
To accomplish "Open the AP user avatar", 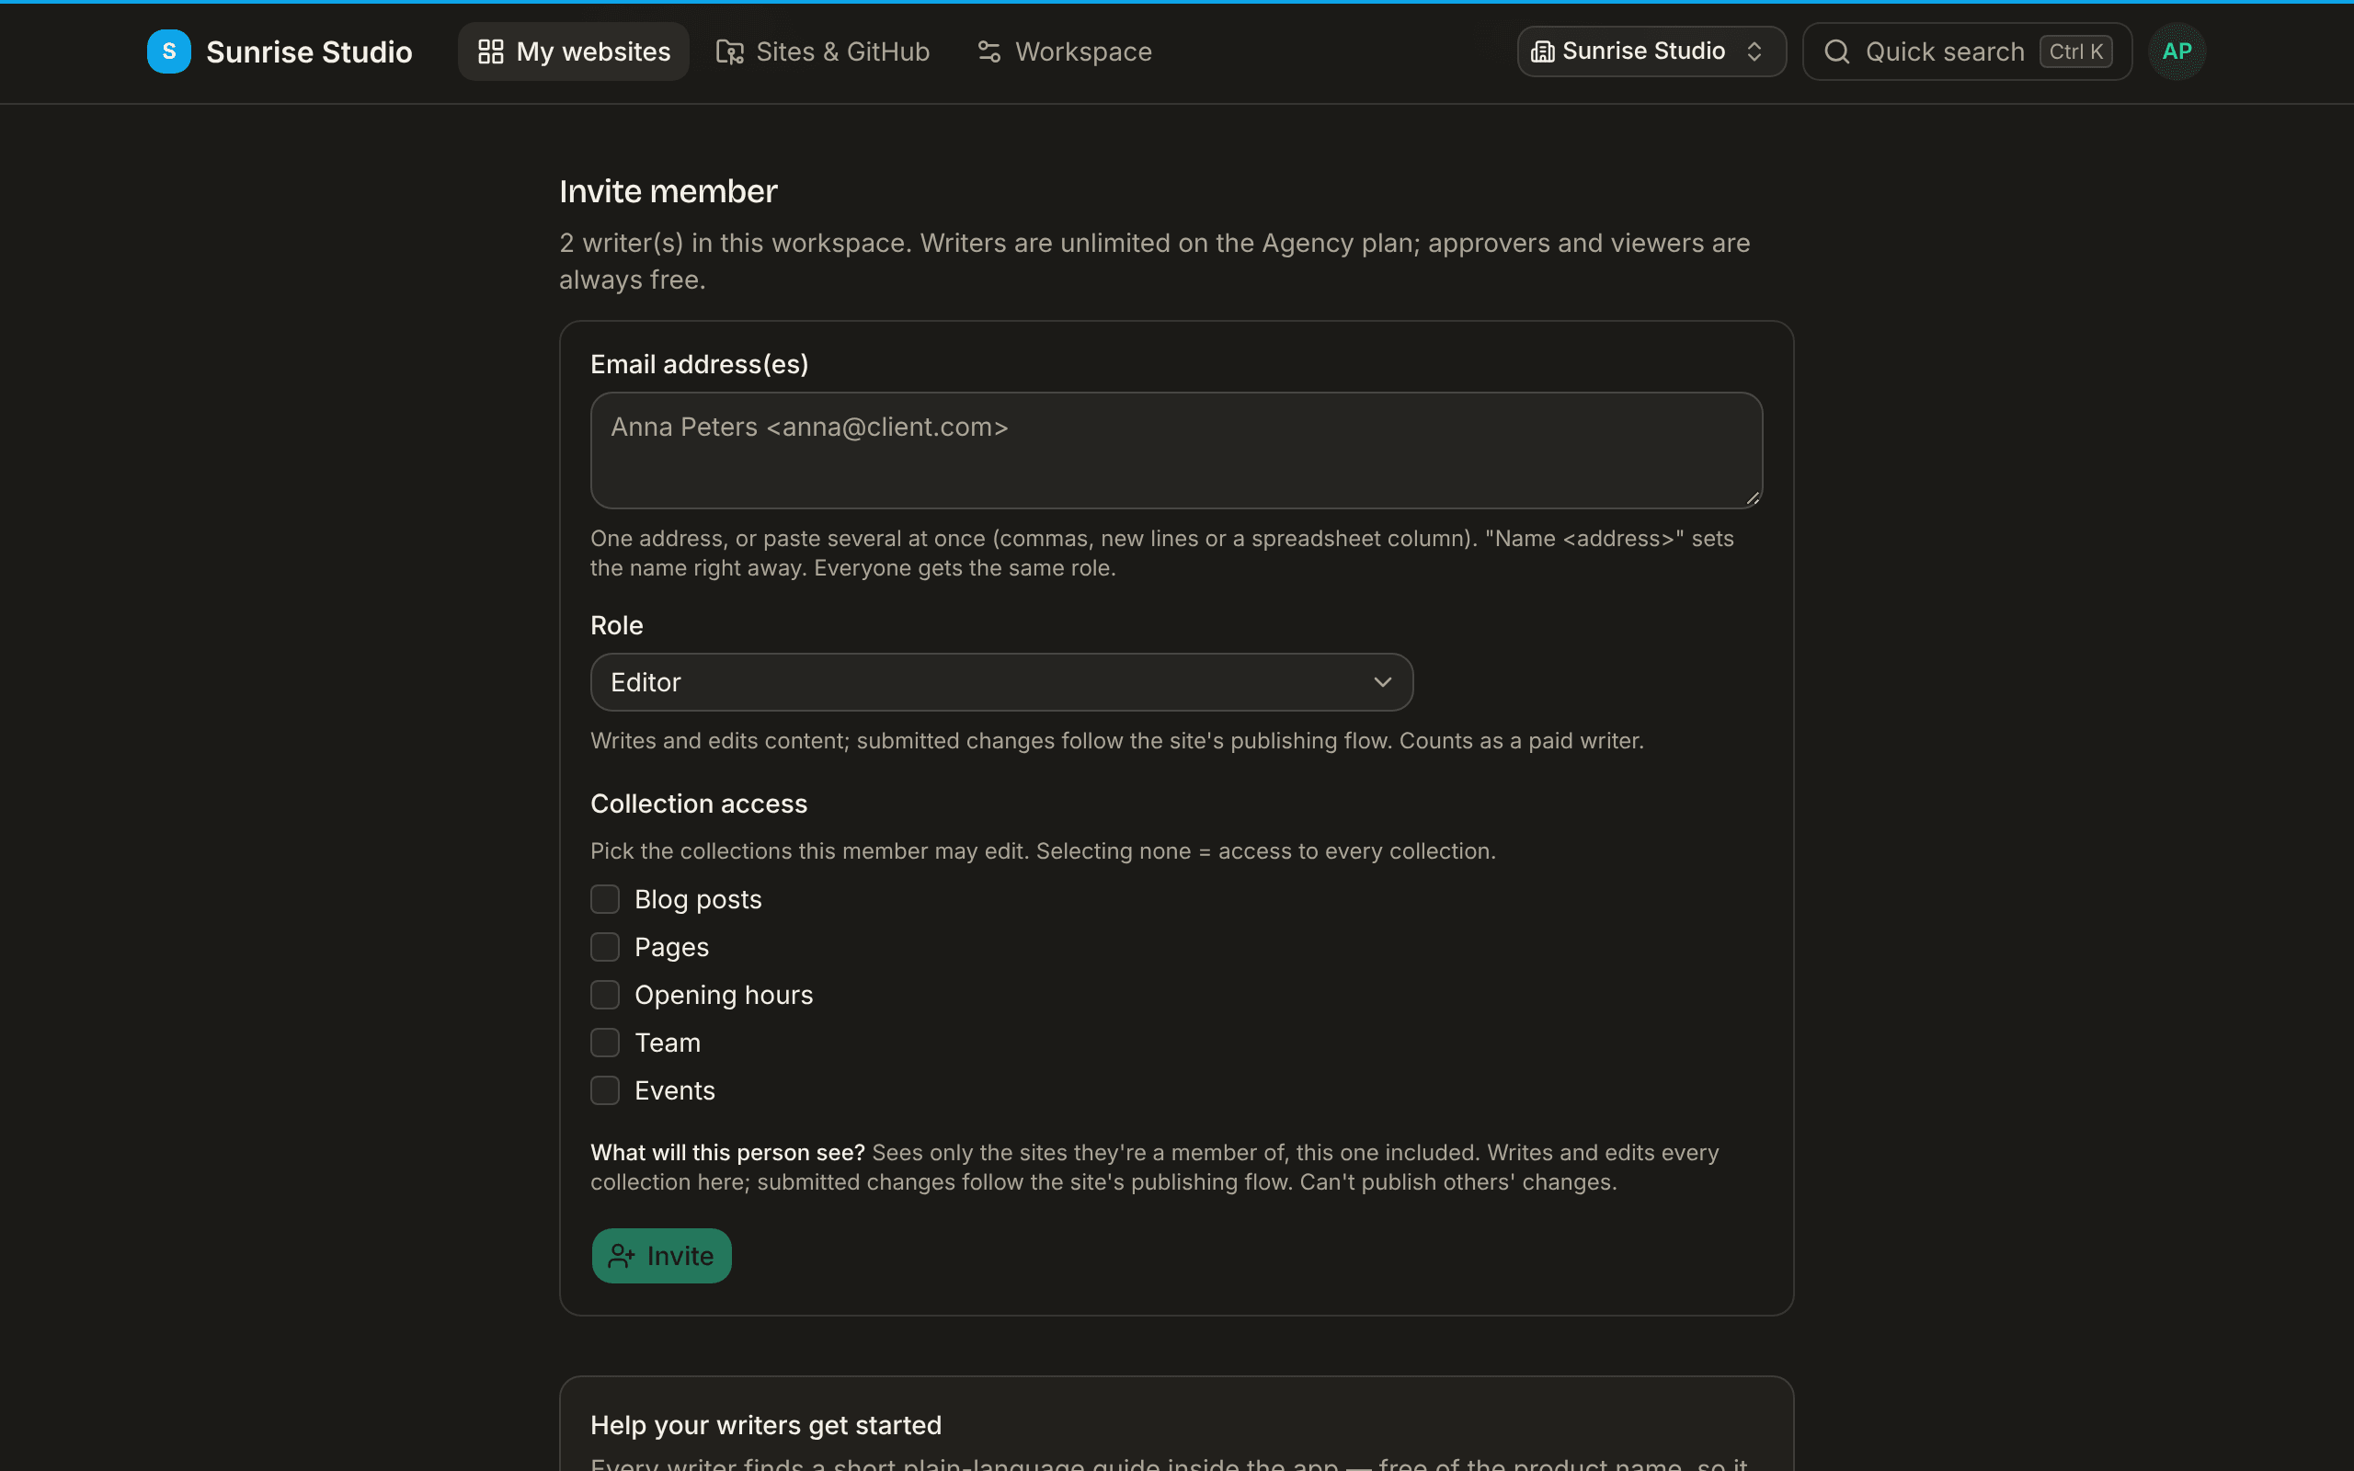I will pyautogui.click(x=2177, y=51).
